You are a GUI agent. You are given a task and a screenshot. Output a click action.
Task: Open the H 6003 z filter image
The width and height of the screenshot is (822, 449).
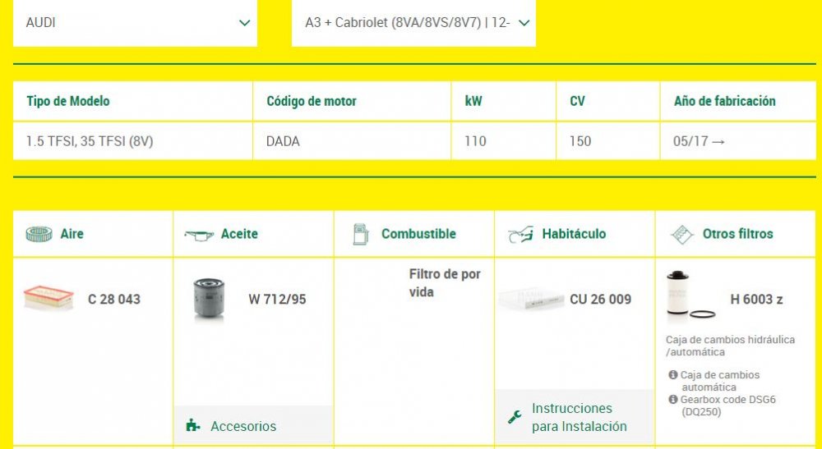pyautogui.click(x=690, y=296)
